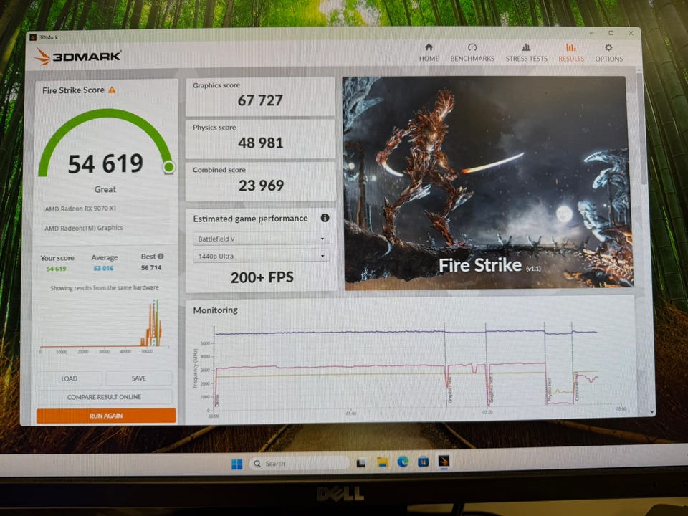
Task: Click the AMD Radeon RX 9070 XT entry
Action: point(81,209)
